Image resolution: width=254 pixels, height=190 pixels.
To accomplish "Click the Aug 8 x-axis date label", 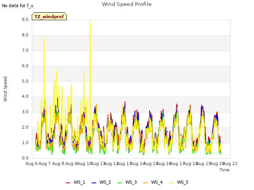I will tap(58, 163).
